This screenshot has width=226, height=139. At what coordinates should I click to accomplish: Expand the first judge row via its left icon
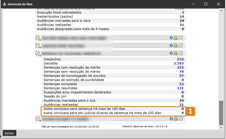coord(38,38)
